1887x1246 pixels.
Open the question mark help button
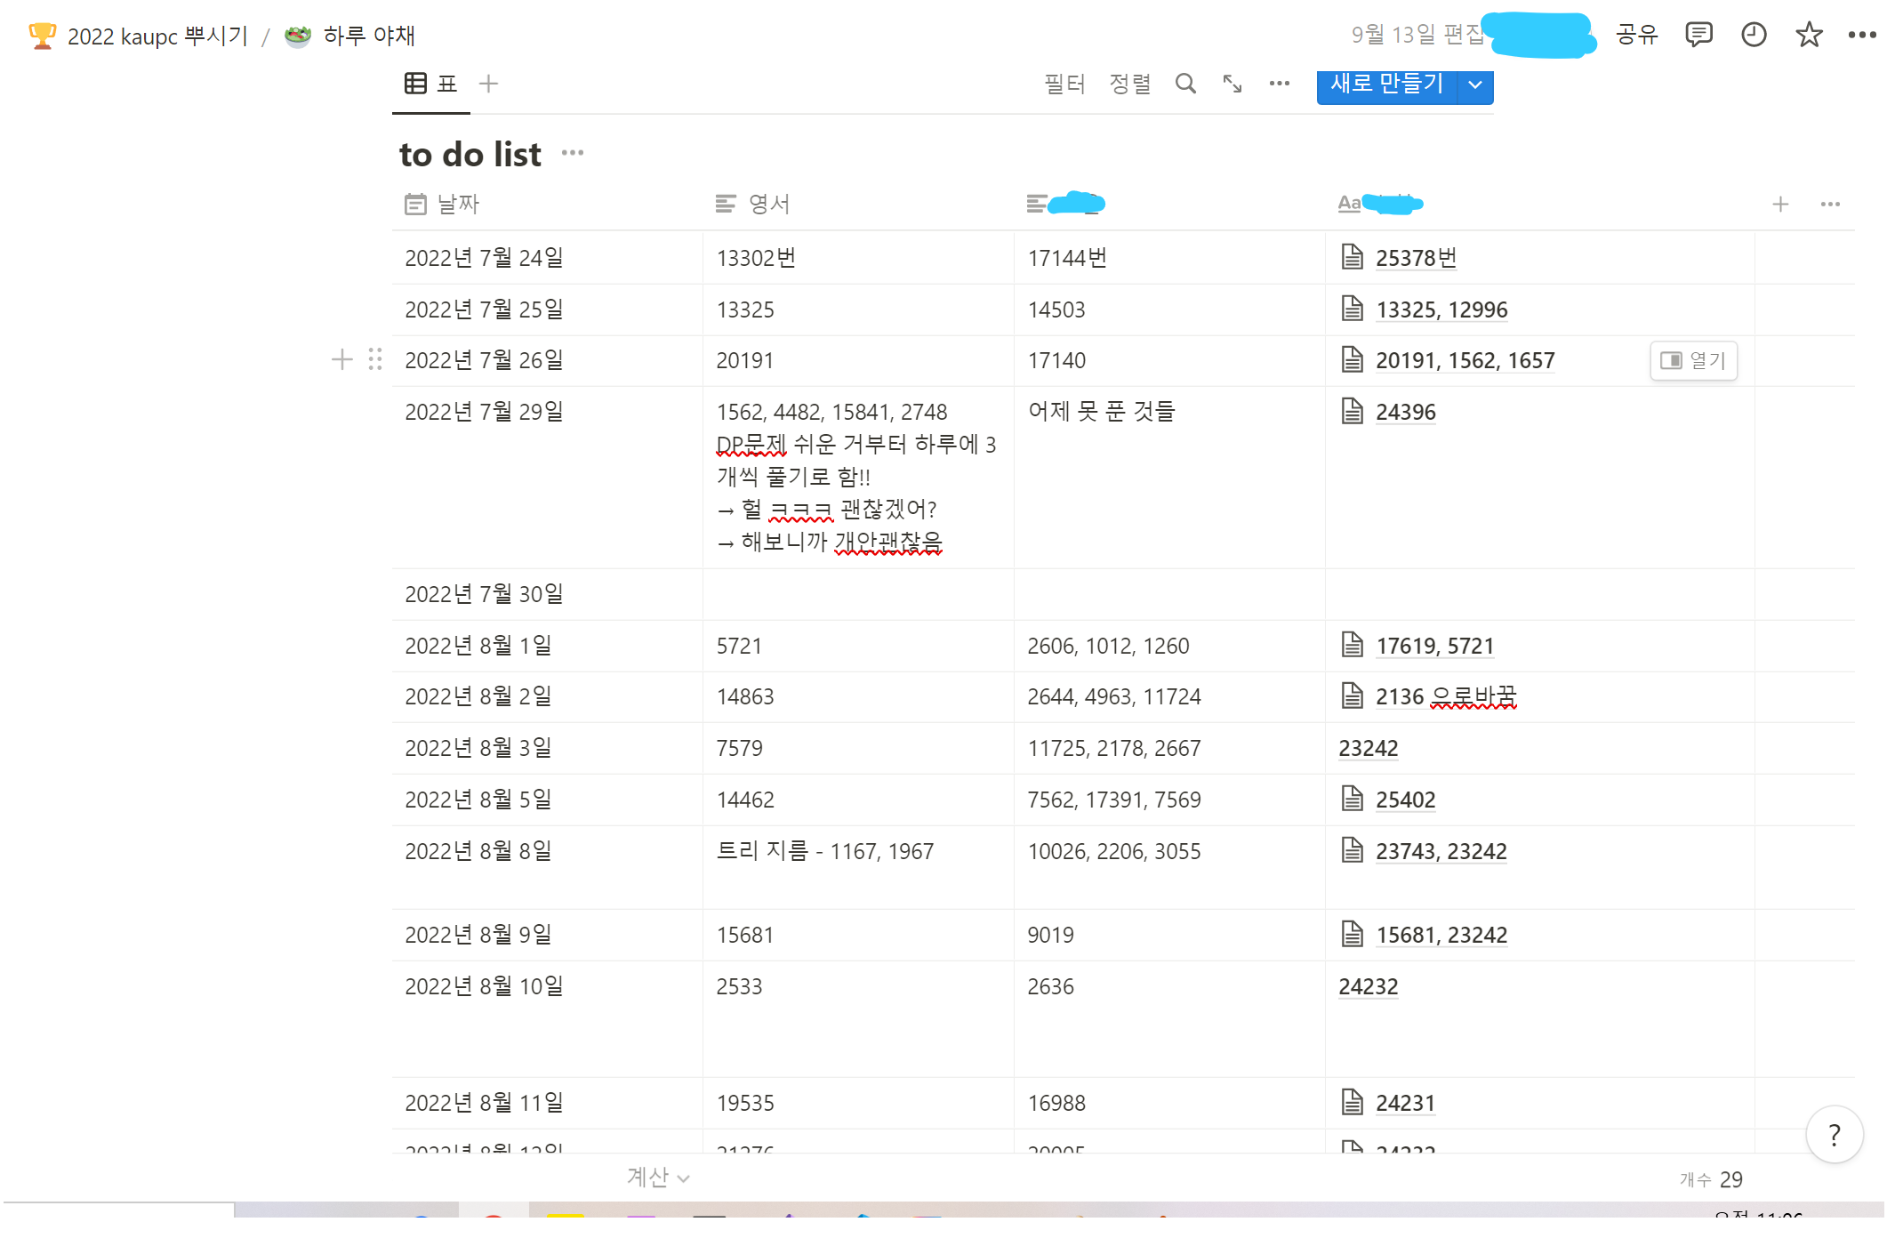pos(1834,1134)
